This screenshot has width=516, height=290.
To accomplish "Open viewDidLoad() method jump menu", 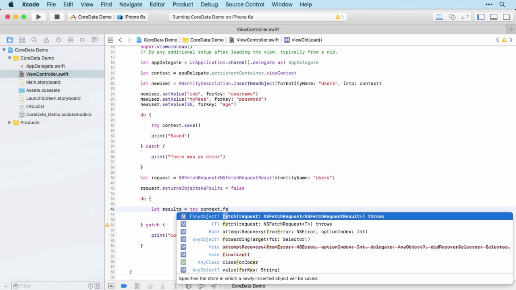I will [303, 40].
